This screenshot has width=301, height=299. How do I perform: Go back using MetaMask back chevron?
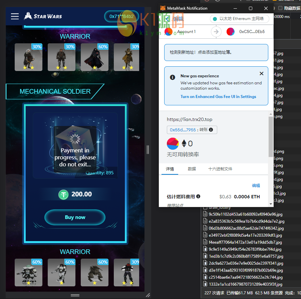coord(167,19)
